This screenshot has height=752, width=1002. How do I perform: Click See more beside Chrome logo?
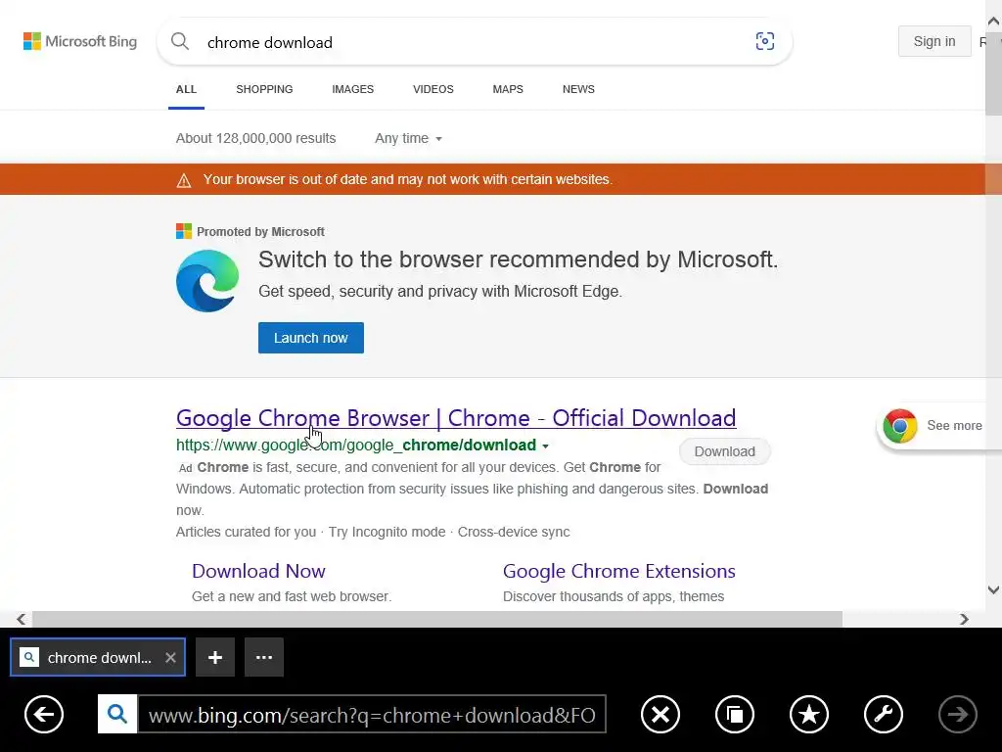pos(954,426)
